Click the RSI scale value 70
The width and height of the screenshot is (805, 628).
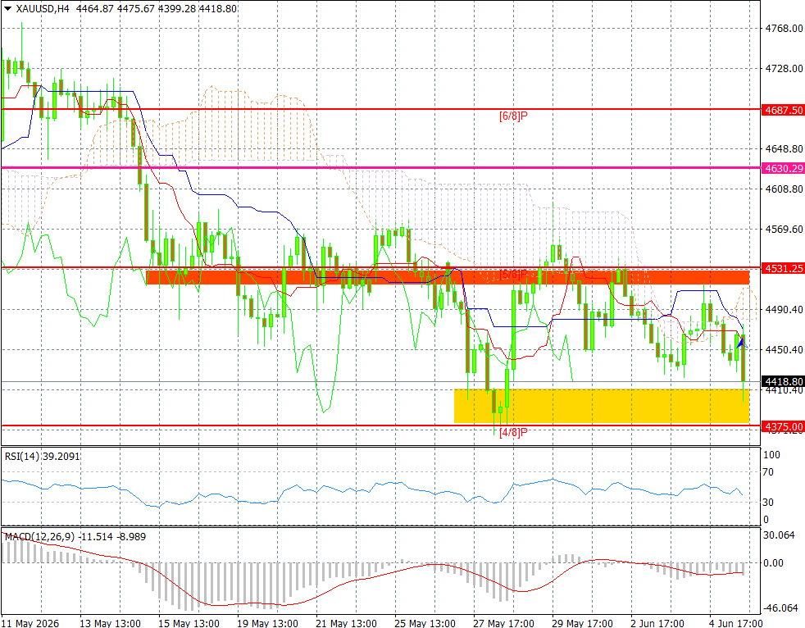coord(769,472)
